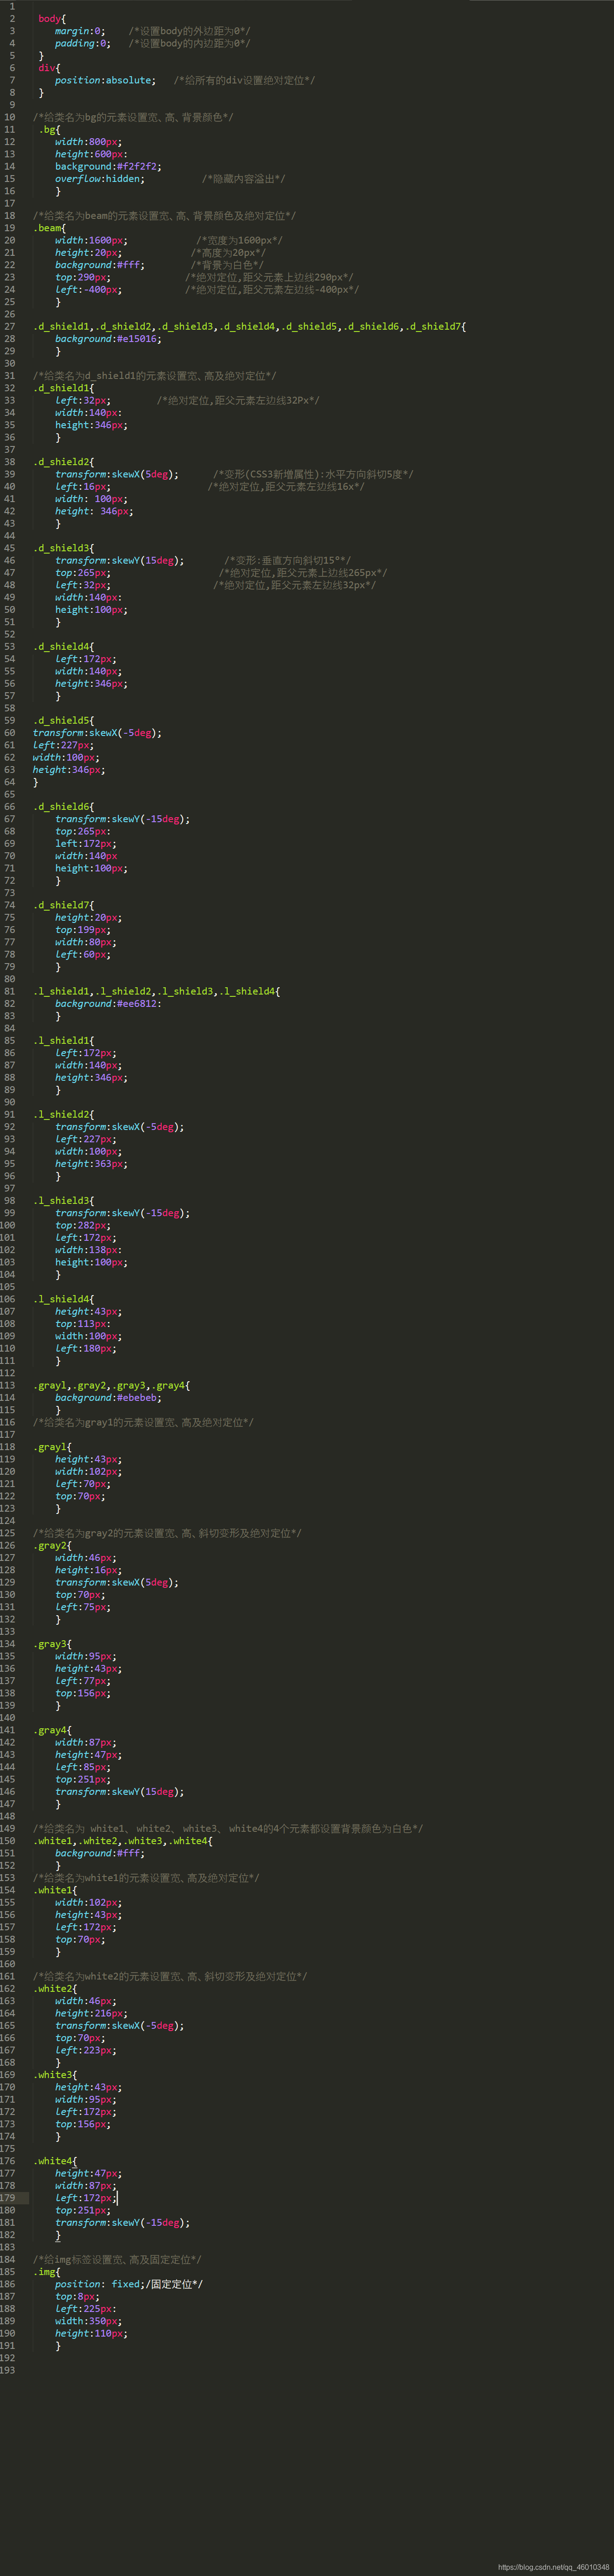Viewport: 614px width, 2576px height.
Task: Click the 'margin:0;' declaration
Action: pyautogui.click(x=80, y=31)
